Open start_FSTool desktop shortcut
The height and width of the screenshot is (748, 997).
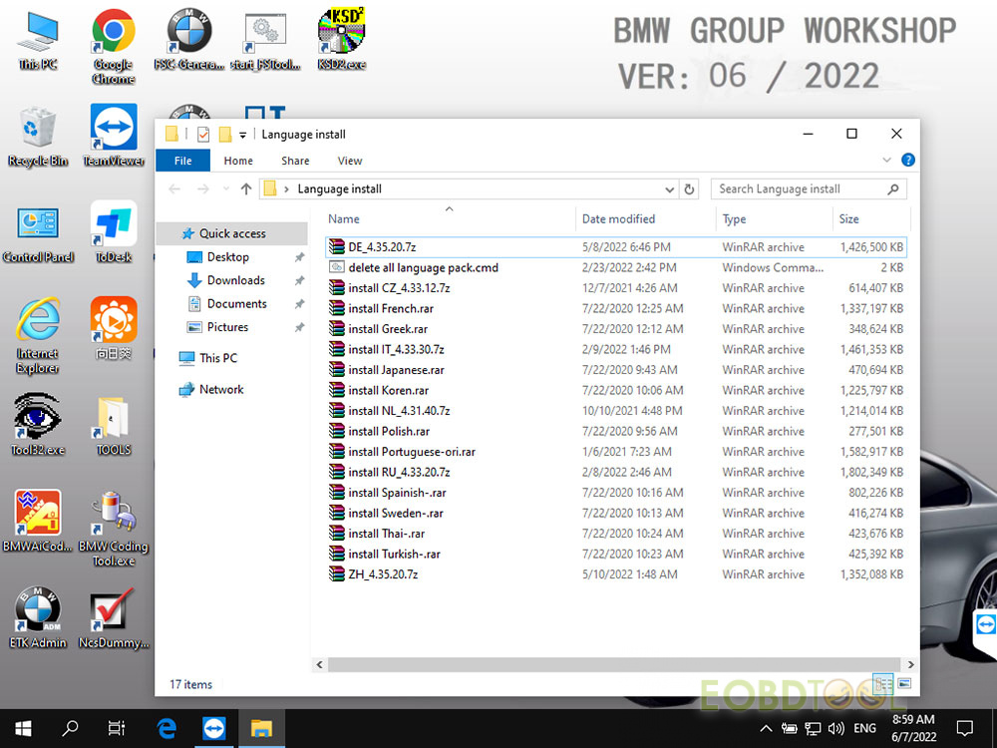pos(265,39)
